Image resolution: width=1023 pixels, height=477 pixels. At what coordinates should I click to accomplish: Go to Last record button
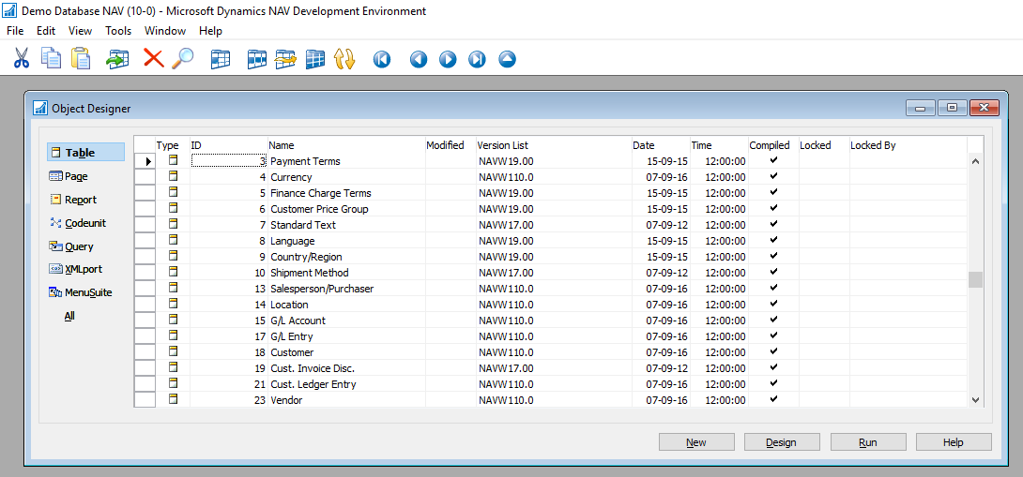(477, 59)
